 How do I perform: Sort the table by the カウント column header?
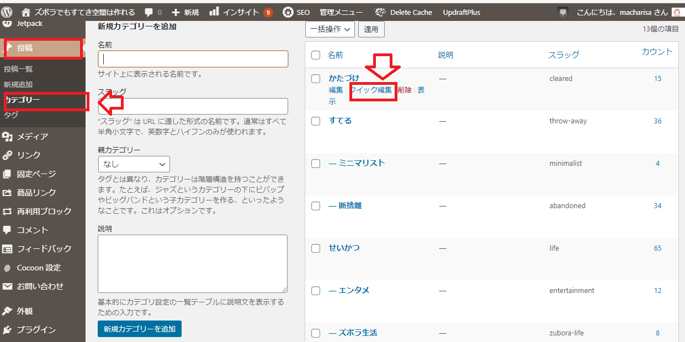[657, 52]
